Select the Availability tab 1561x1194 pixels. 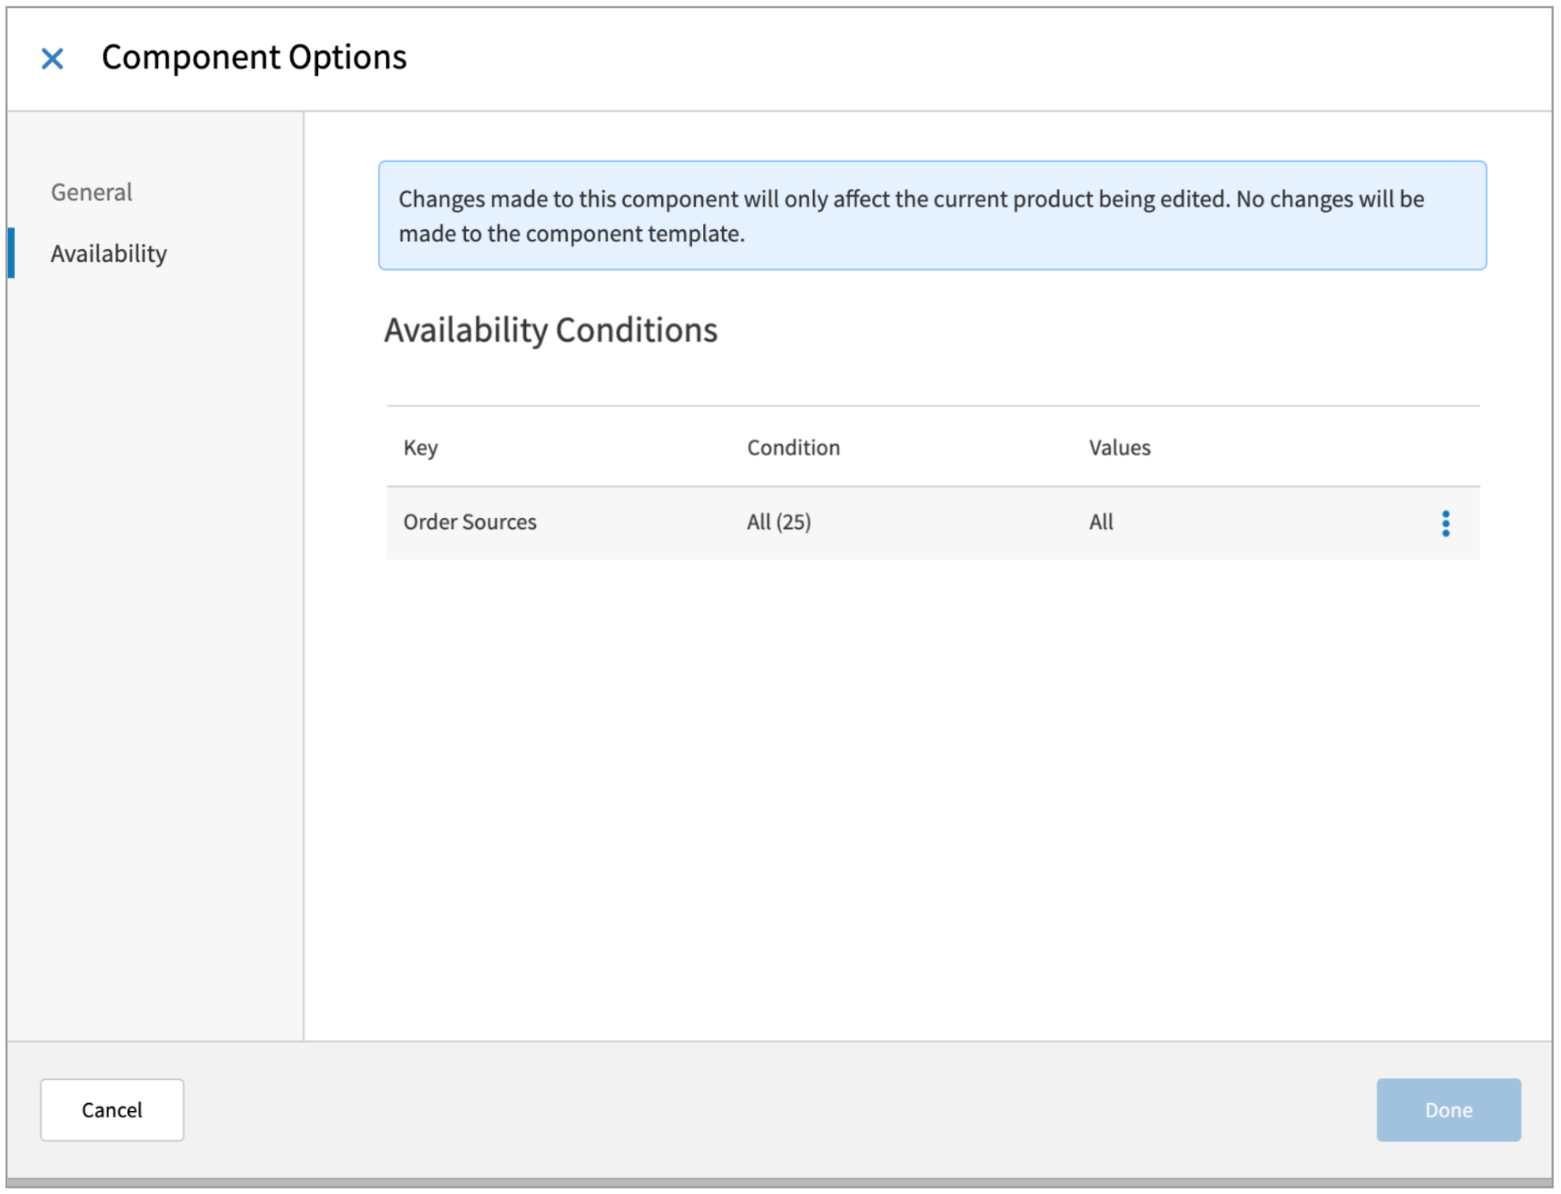point(109,253)
